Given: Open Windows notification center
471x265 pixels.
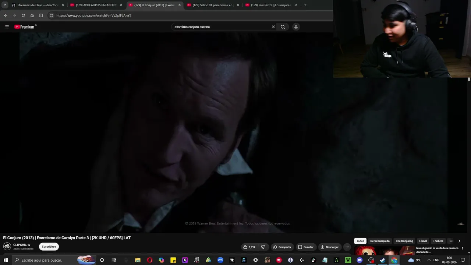Looking at the screenshot, I should click(x=463, y=260).
